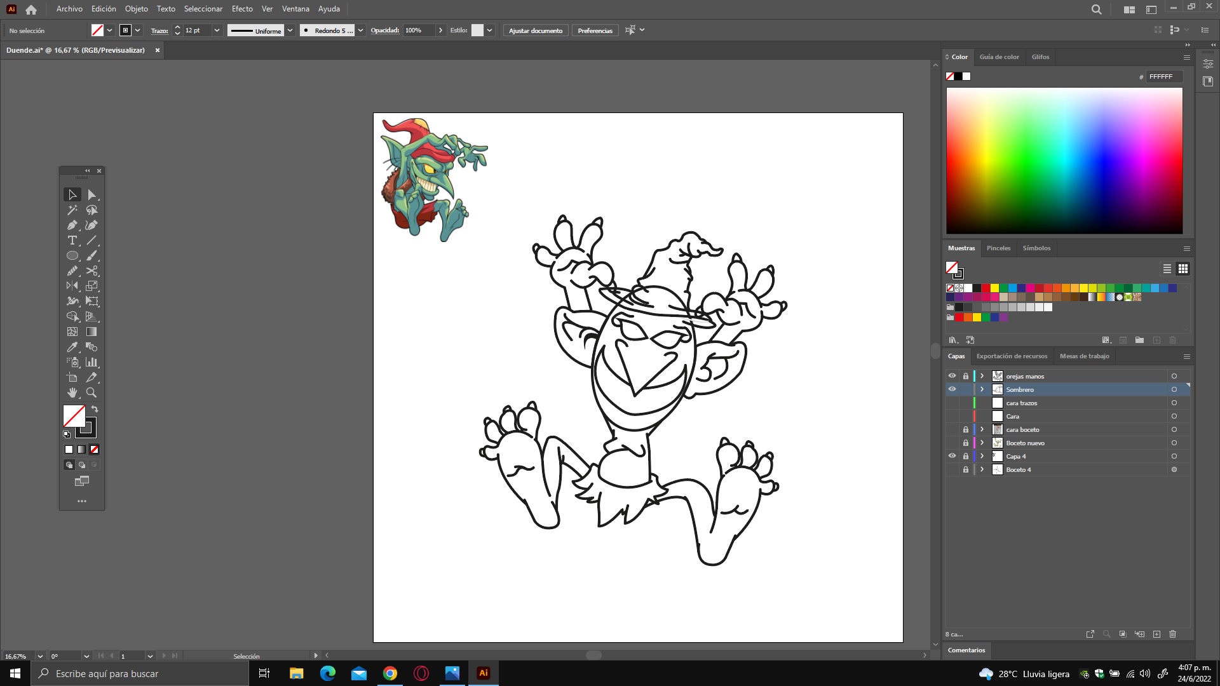Image resolution: width=1220 pixels, height=686 pixels.
Task: Select the Ellipse tool
Action: point(72,256)
